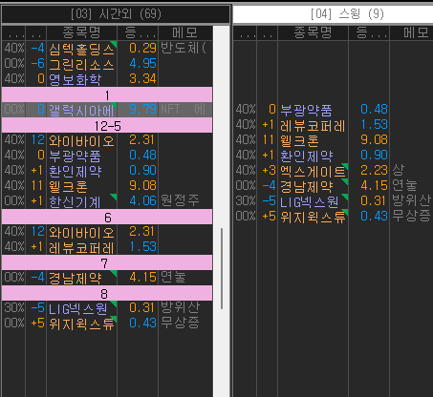Sort by 종목명 header in 시간외 panel
This screenshot has height=397, width=433.
81,32
